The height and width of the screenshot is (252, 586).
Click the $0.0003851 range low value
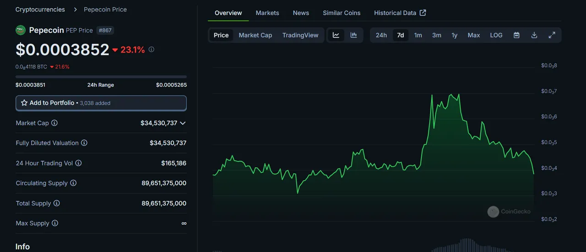pyautogui.click(x=30, y=85)
